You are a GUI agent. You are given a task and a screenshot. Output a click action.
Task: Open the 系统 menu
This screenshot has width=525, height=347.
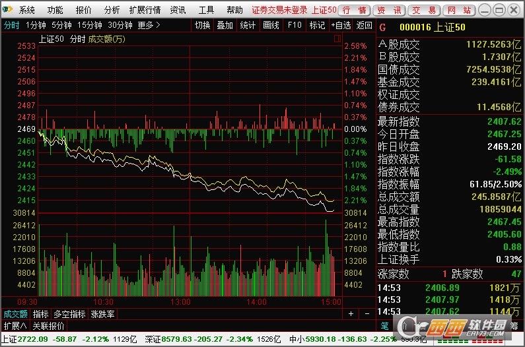click(27, 10)
